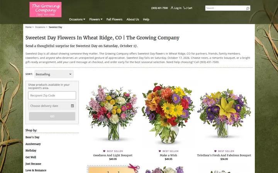Open Fall Flowers menu item

point(114,20)
